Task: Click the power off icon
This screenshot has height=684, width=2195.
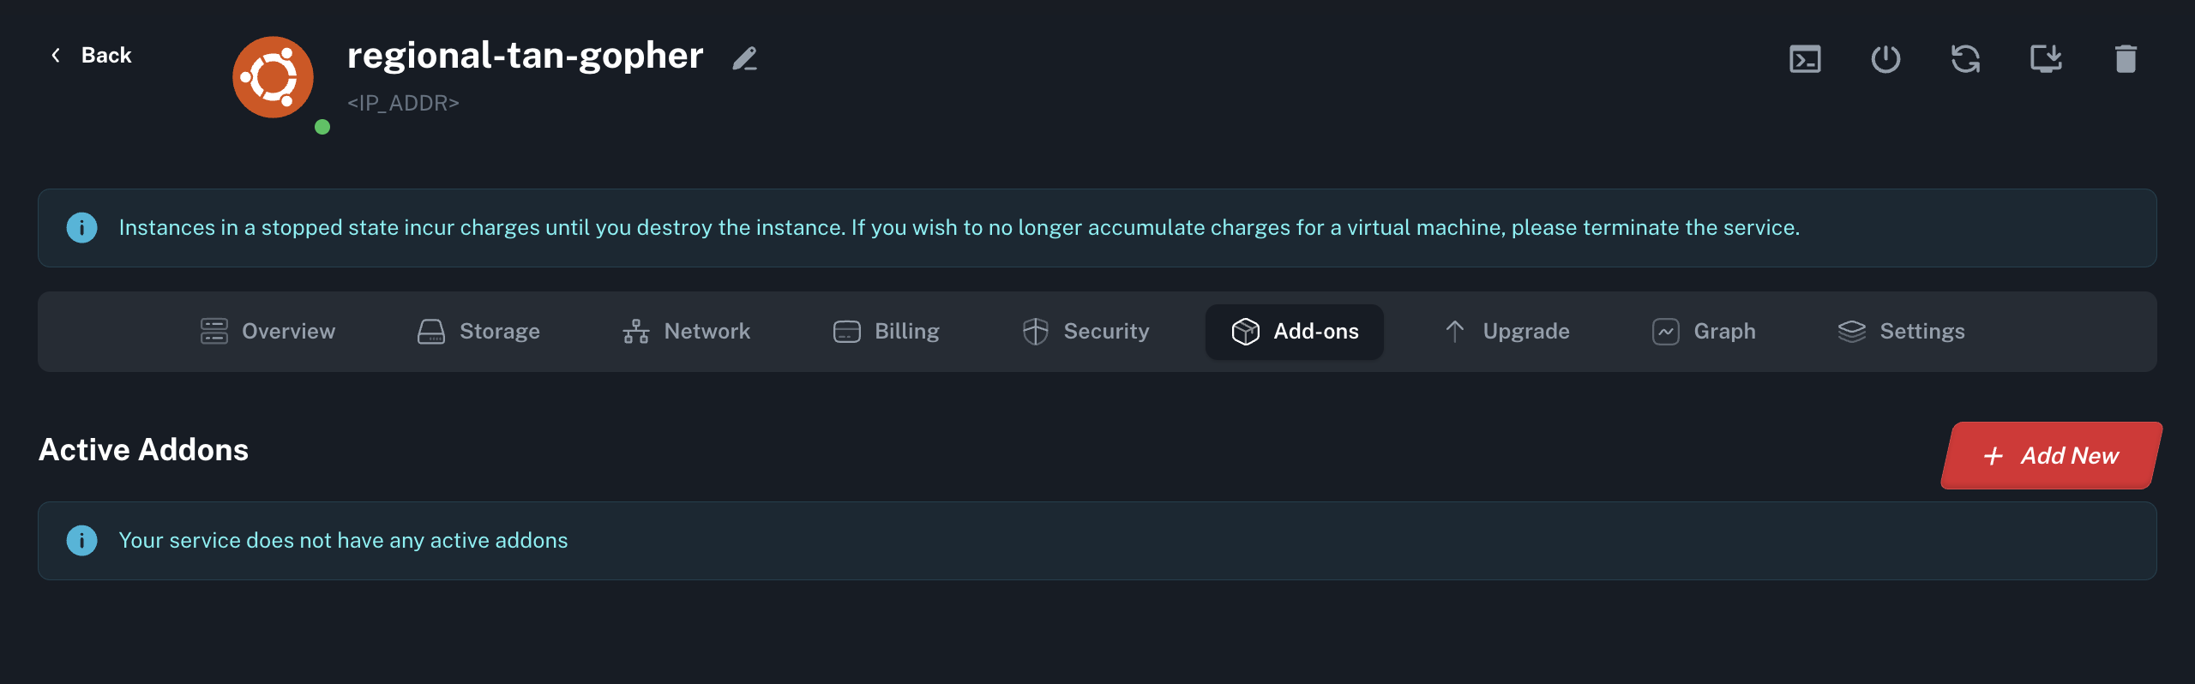Action: (x=1885, y=59)
